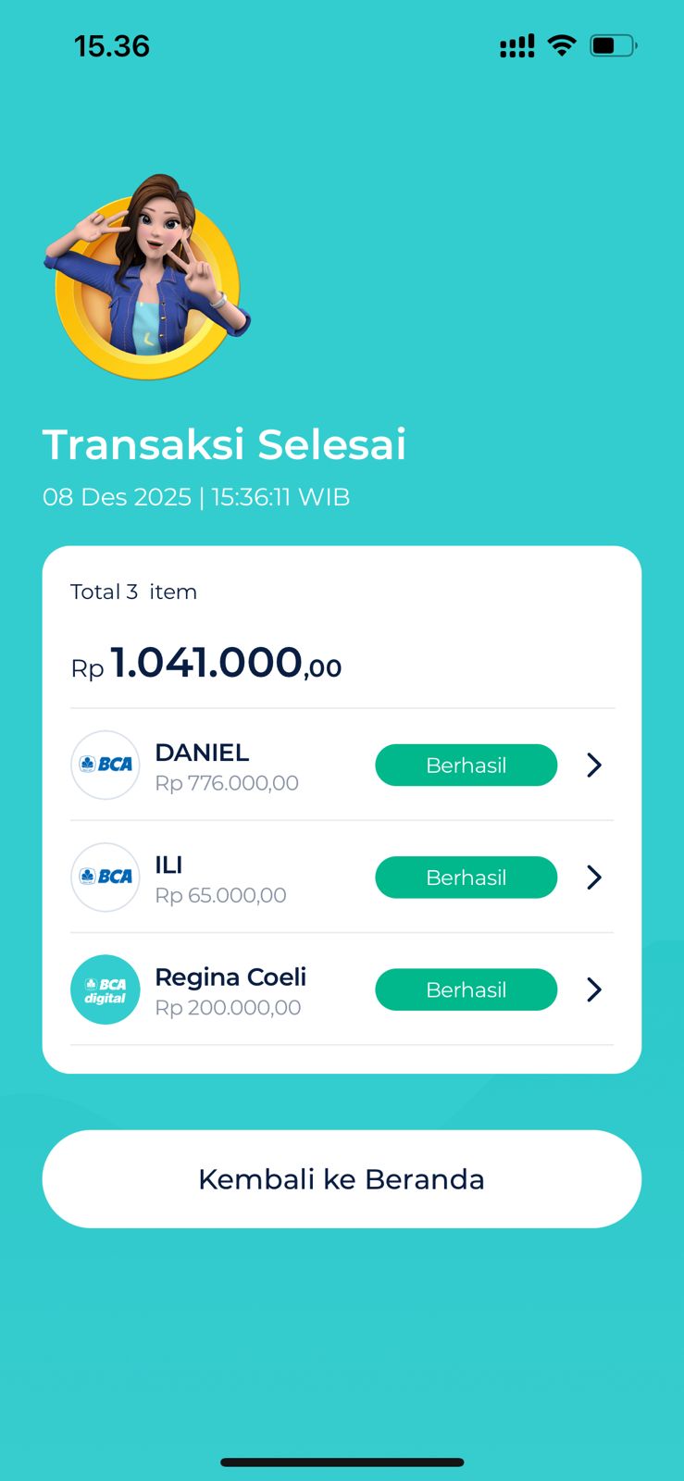Tap the BCA logo beside DANIEL

(x=106, y=765)
